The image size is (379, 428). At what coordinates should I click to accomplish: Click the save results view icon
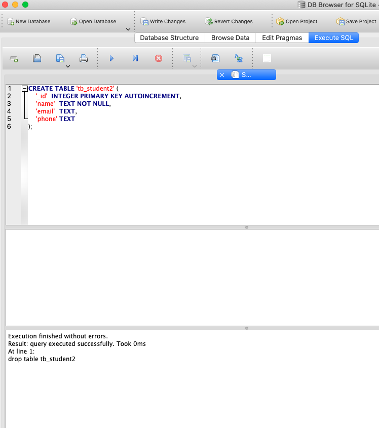187,58
